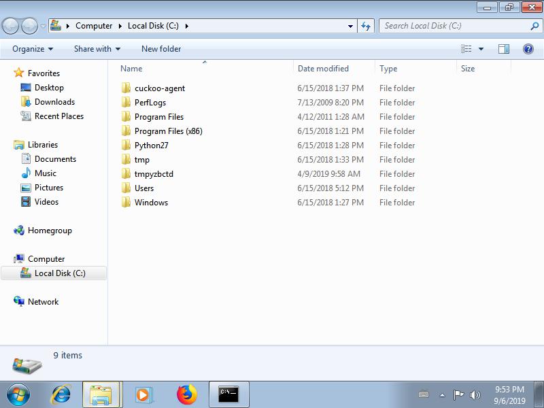Click the Refresh button beside address bar
This screenshot has height=408, width=544.
point(366,26)
